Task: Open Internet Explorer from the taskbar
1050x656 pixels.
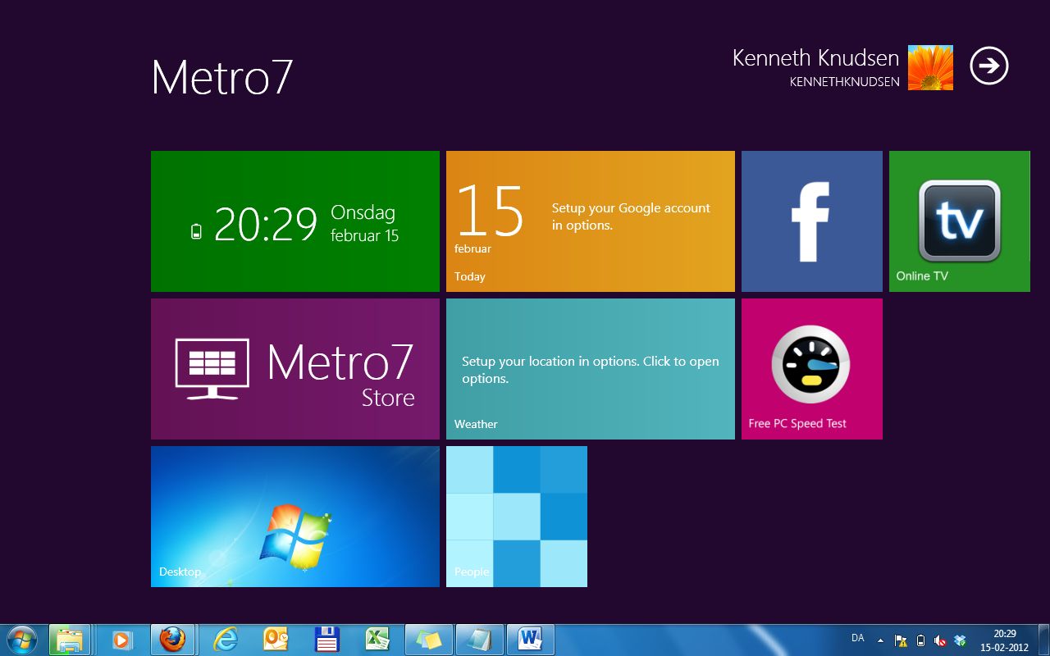Action: click(225, 640)
